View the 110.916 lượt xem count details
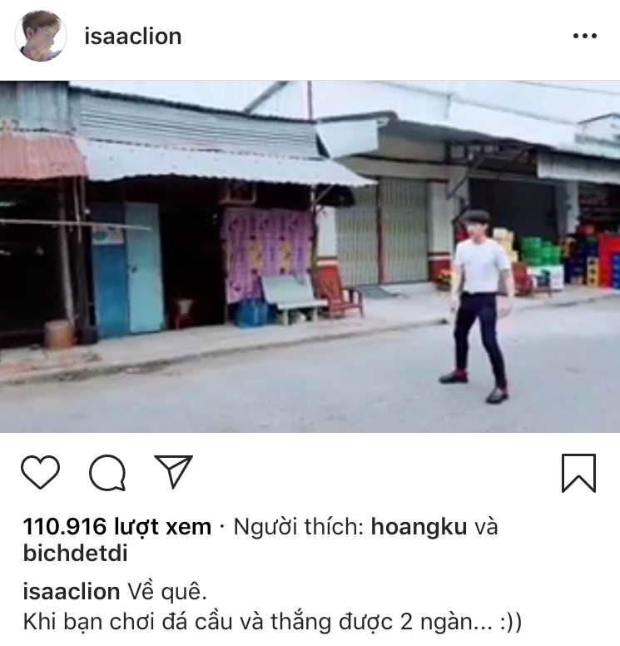This screenshot has width=620, height=646. point(117,527)
